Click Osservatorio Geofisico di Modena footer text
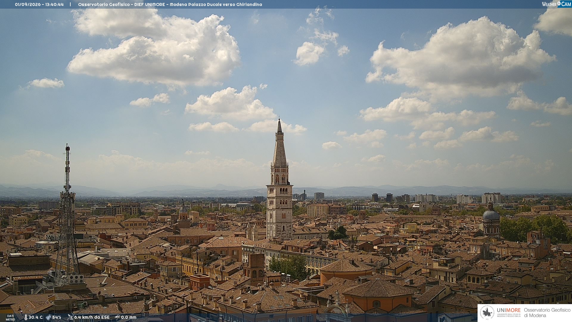The width and height of the screenshot is (572, 322). click(547, 313)
